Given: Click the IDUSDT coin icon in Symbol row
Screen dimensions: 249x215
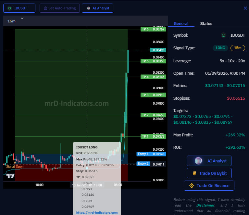Looking at the screenshot, I should 223,35.
